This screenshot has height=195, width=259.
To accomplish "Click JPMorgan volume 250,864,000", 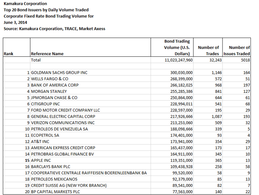I will [182, 98].
